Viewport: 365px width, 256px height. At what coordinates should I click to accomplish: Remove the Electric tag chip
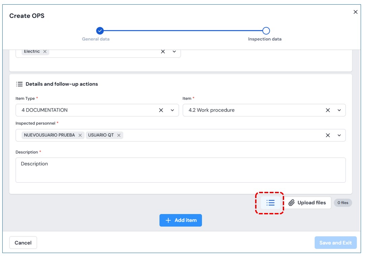45,51
